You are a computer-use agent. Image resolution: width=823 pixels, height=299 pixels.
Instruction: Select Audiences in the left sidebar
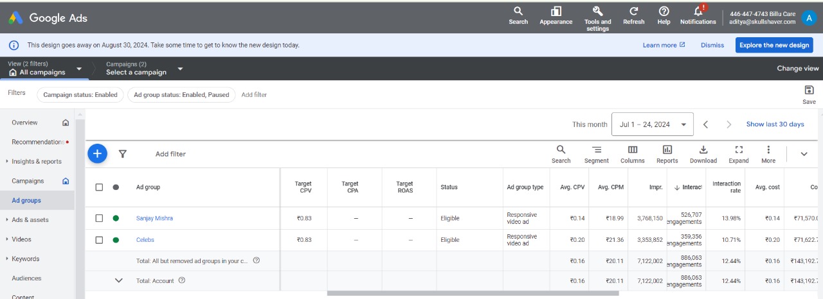click(x=26, y=278)
